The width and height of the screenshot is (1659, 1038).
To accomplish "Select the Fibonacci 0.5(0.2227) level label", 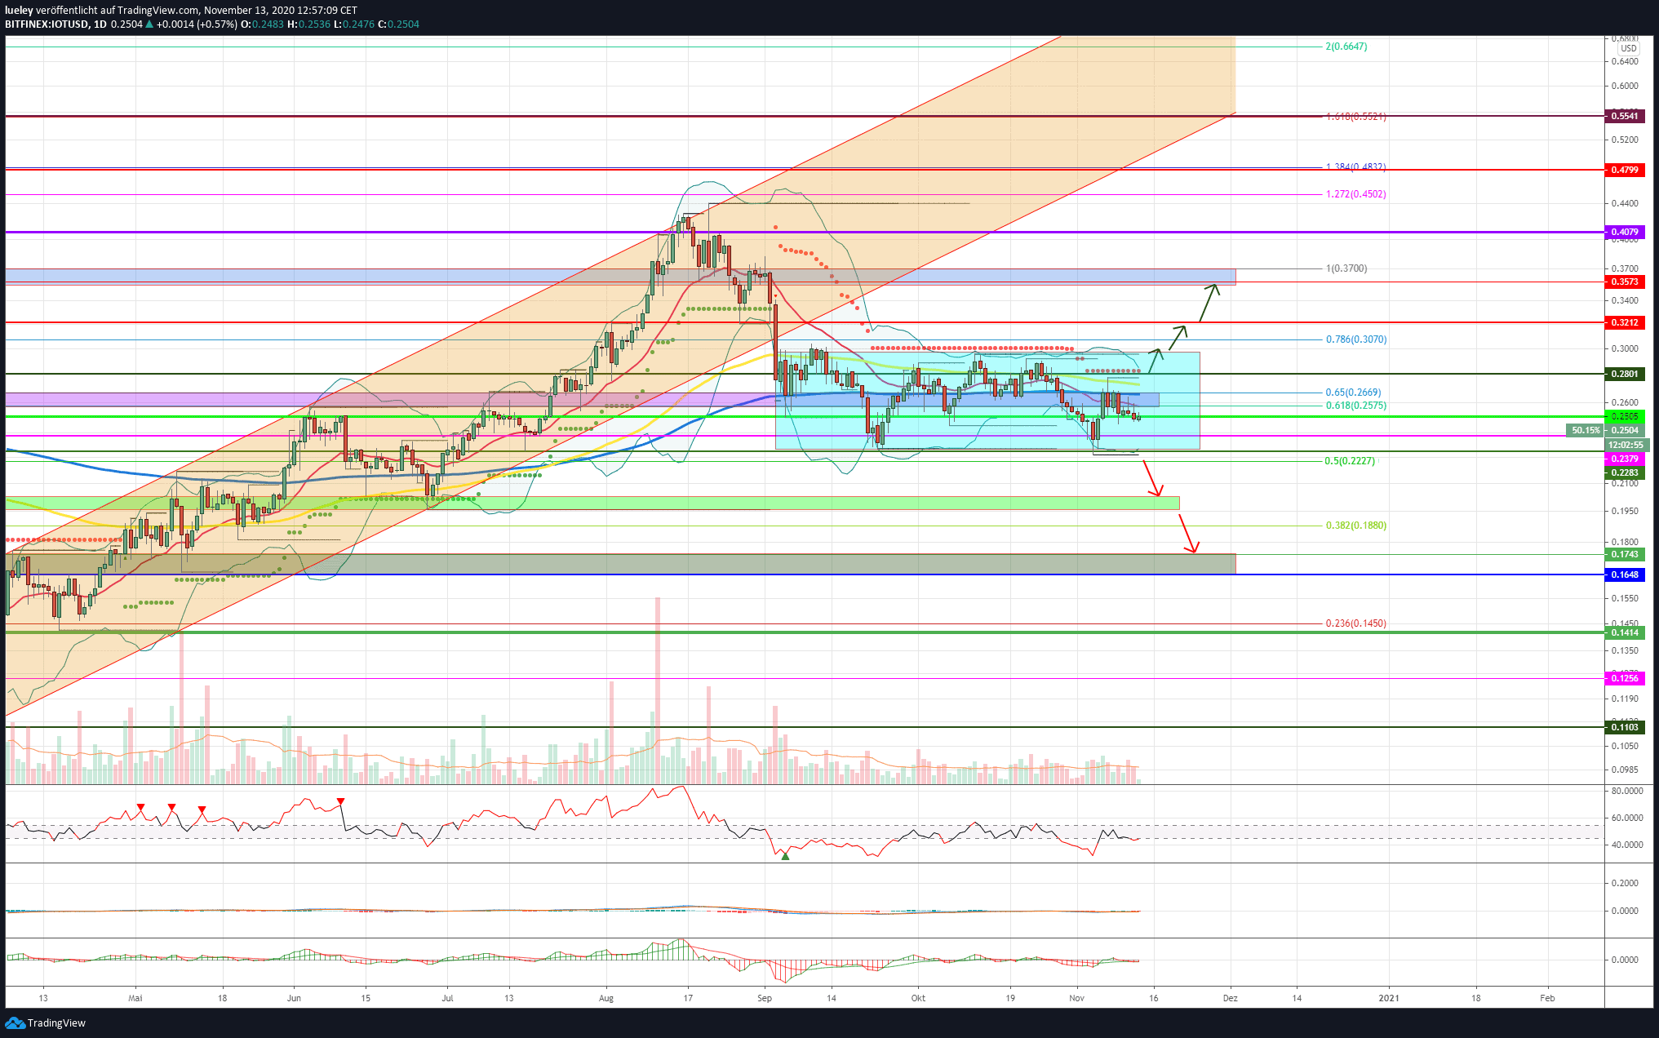I will pyautogui.click(x=1350, y=461).
